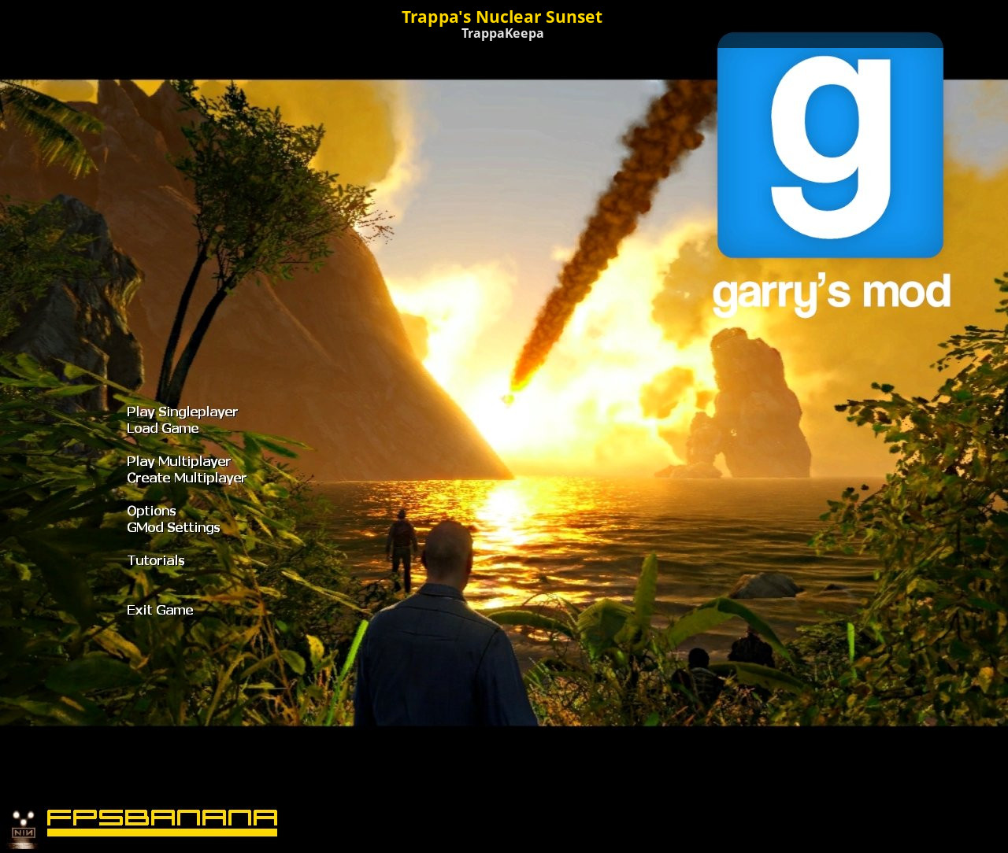Open the Load Game menu entry
The height and width of the screenshot is (853, 1008).
click(x=162, y=428)
